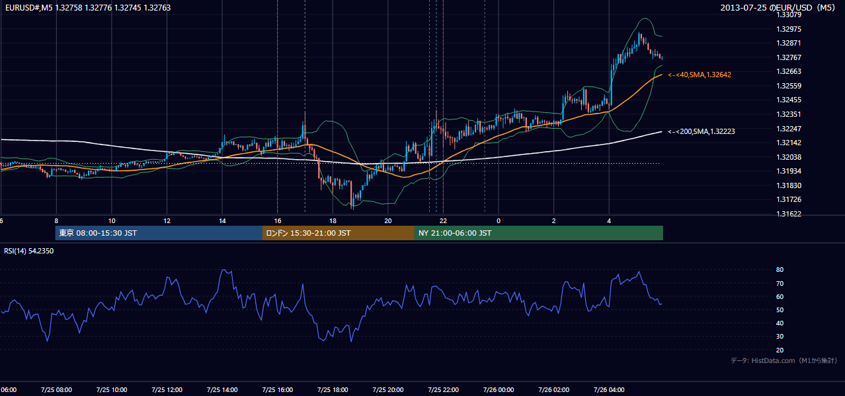Click the 7/25 12:00 time label
This screenshot has height=396, width=845.
point(167,390)
